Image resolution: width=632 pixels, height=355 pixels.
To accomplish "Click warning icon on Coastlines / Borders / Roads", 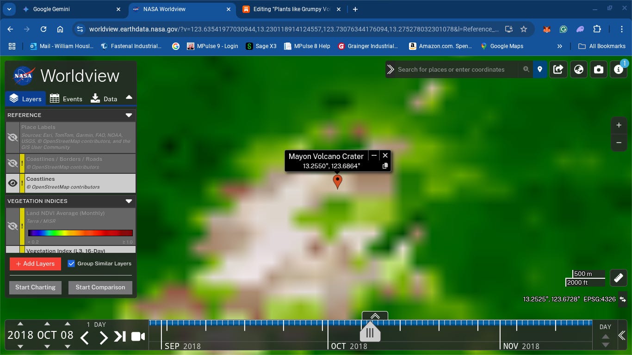I will [22, 163].
